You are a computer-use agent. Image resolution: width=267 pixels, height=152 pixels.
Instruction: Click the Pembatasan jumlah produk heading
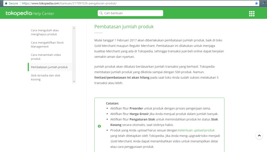pos(124,27)
